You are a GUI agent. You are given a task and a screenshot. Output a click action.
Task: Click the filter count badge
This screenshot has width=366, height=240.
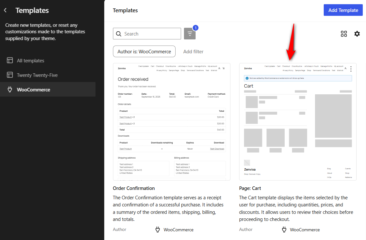196,28
